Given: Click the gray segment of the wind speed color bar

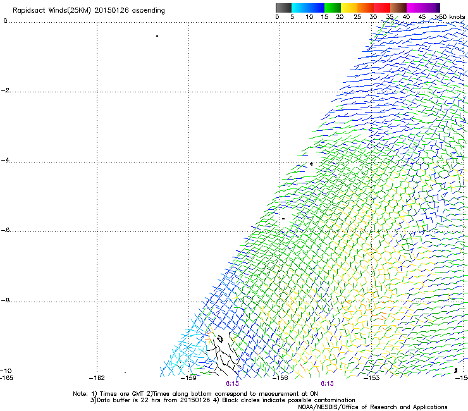Looking at the screenshot, I should (x=283, y=8).
